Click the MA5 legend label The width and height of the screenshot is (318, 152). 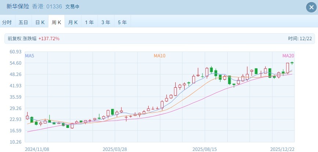coord(29,56)
